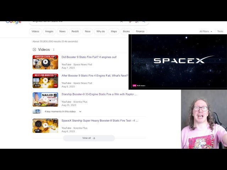The height and width of the screenshot is (170, 227).
Task: Click the magnifying glass search icon
Action: click(144, 22)
